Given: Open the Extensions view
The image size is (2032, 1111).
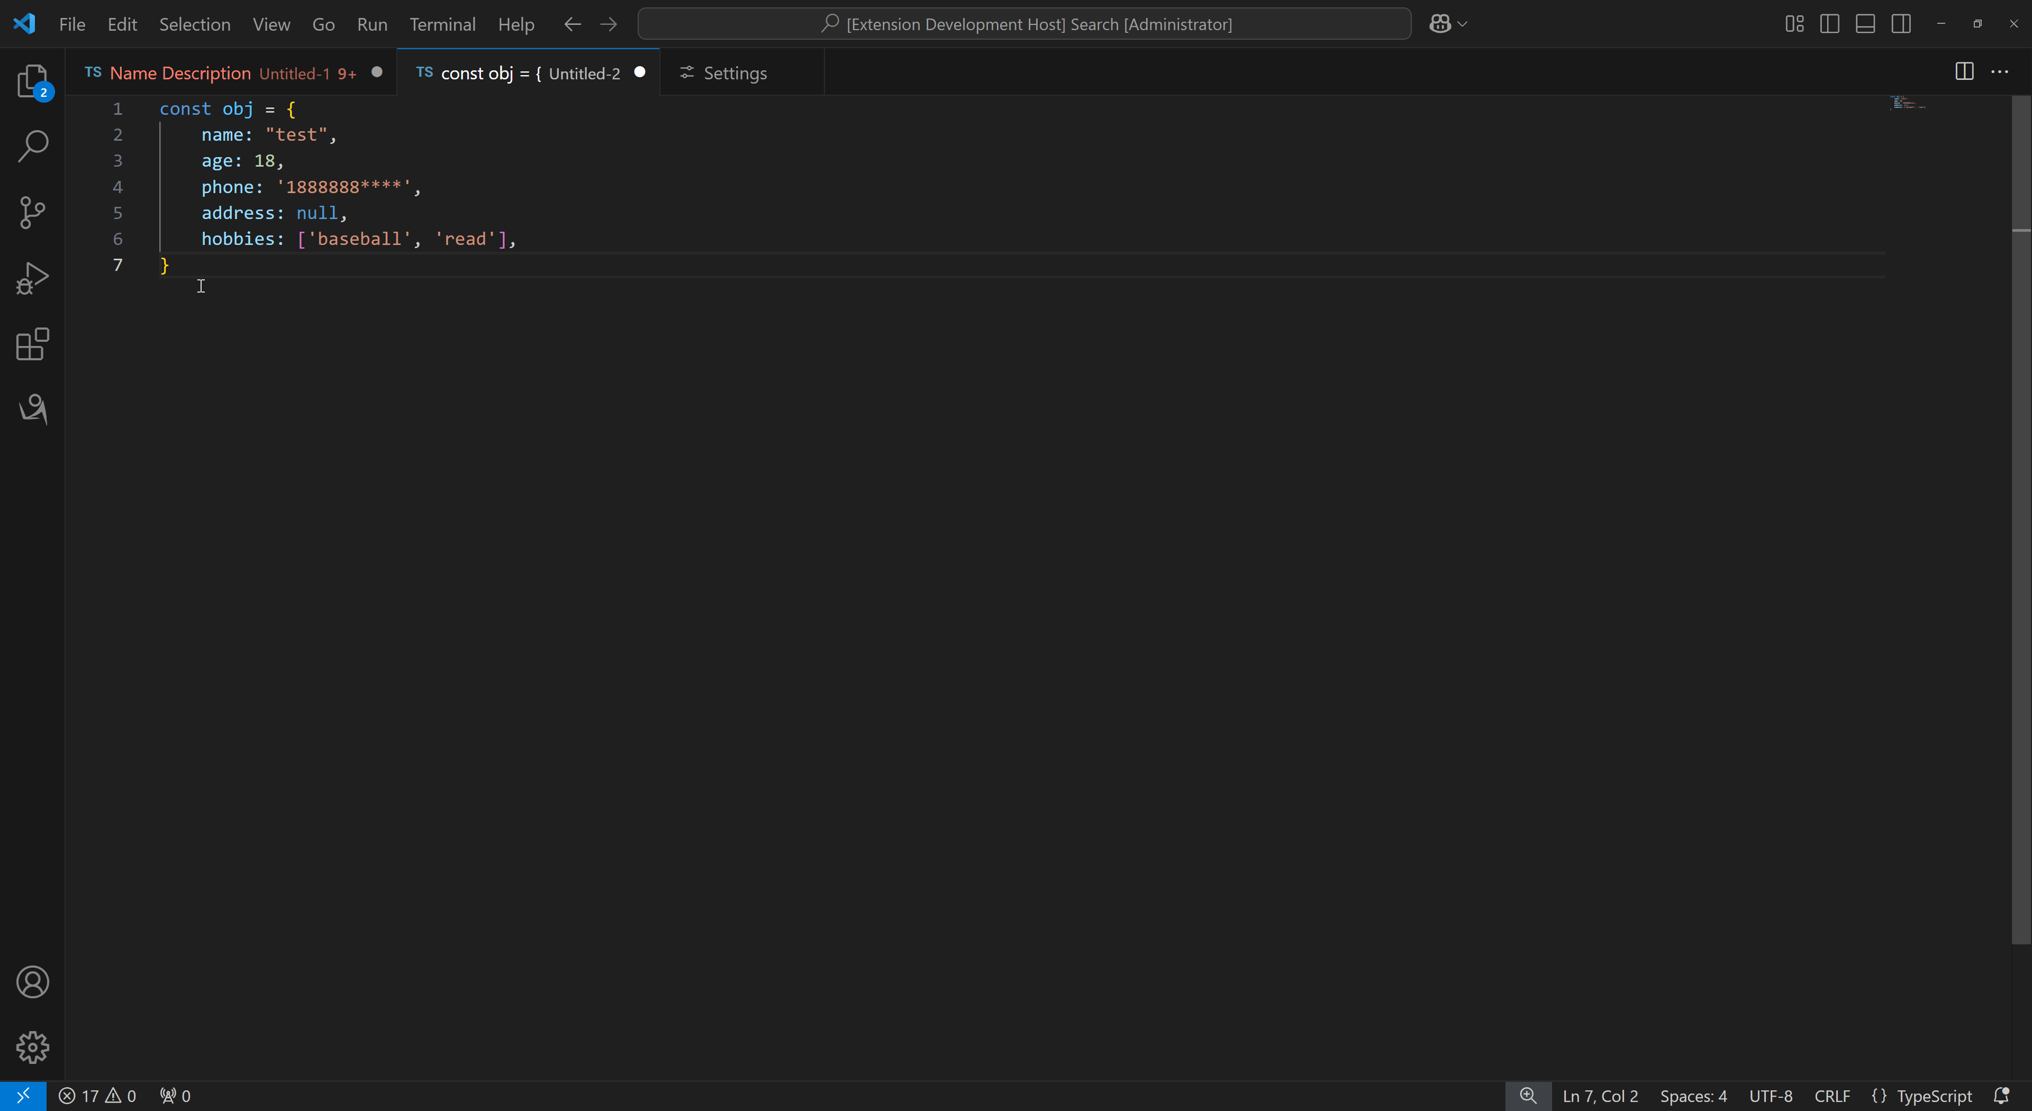Looking at the screenshot, I should point(32,344).
